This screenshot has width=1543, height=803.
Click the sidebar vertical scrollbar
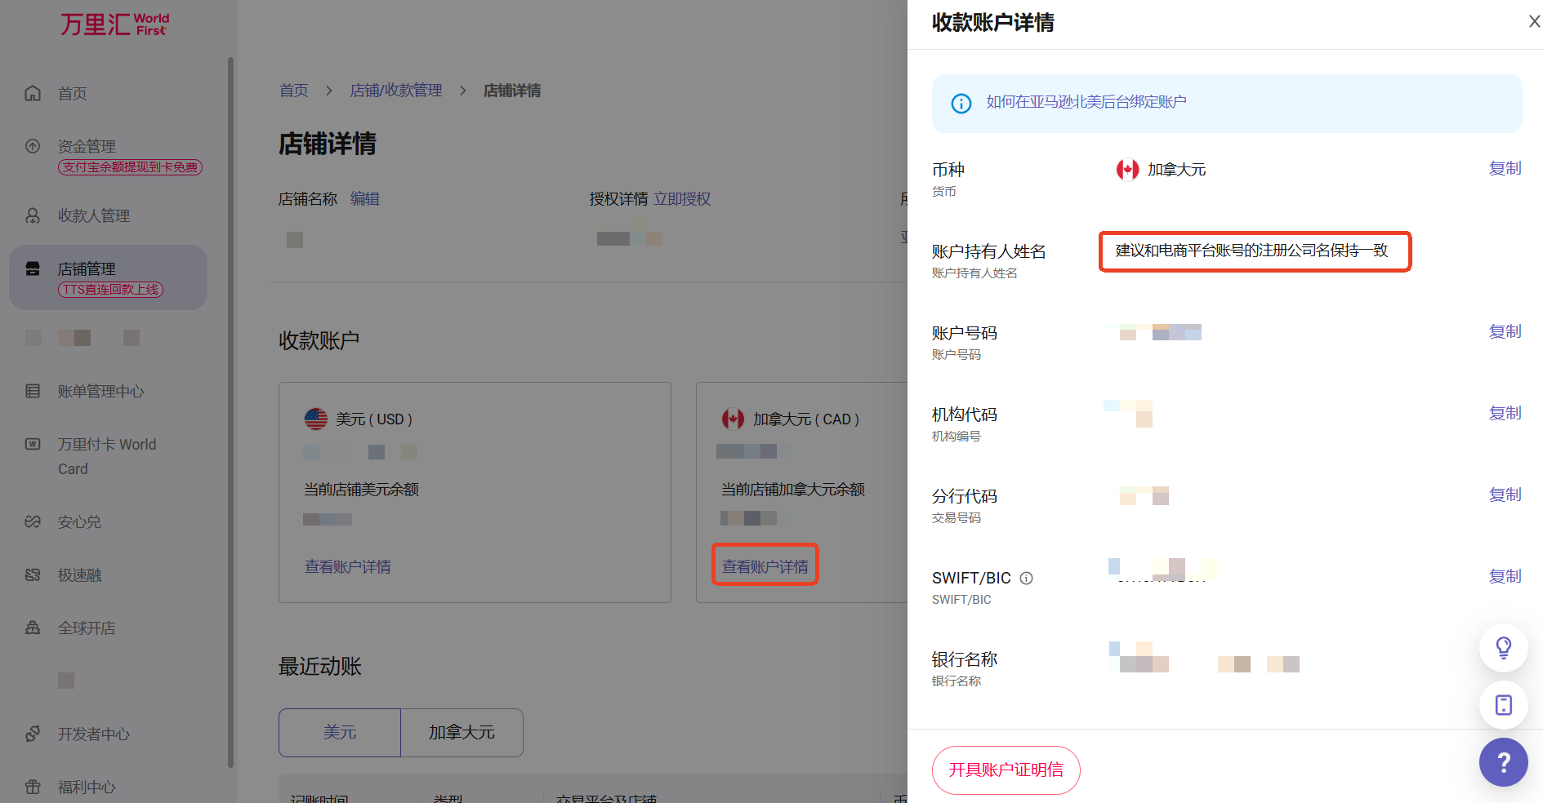[230, 412]
